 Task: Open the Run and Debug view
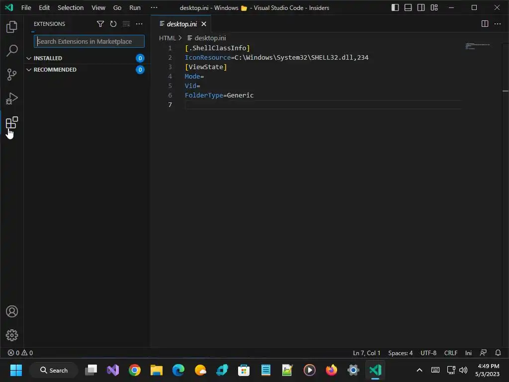tap(12, 98)
